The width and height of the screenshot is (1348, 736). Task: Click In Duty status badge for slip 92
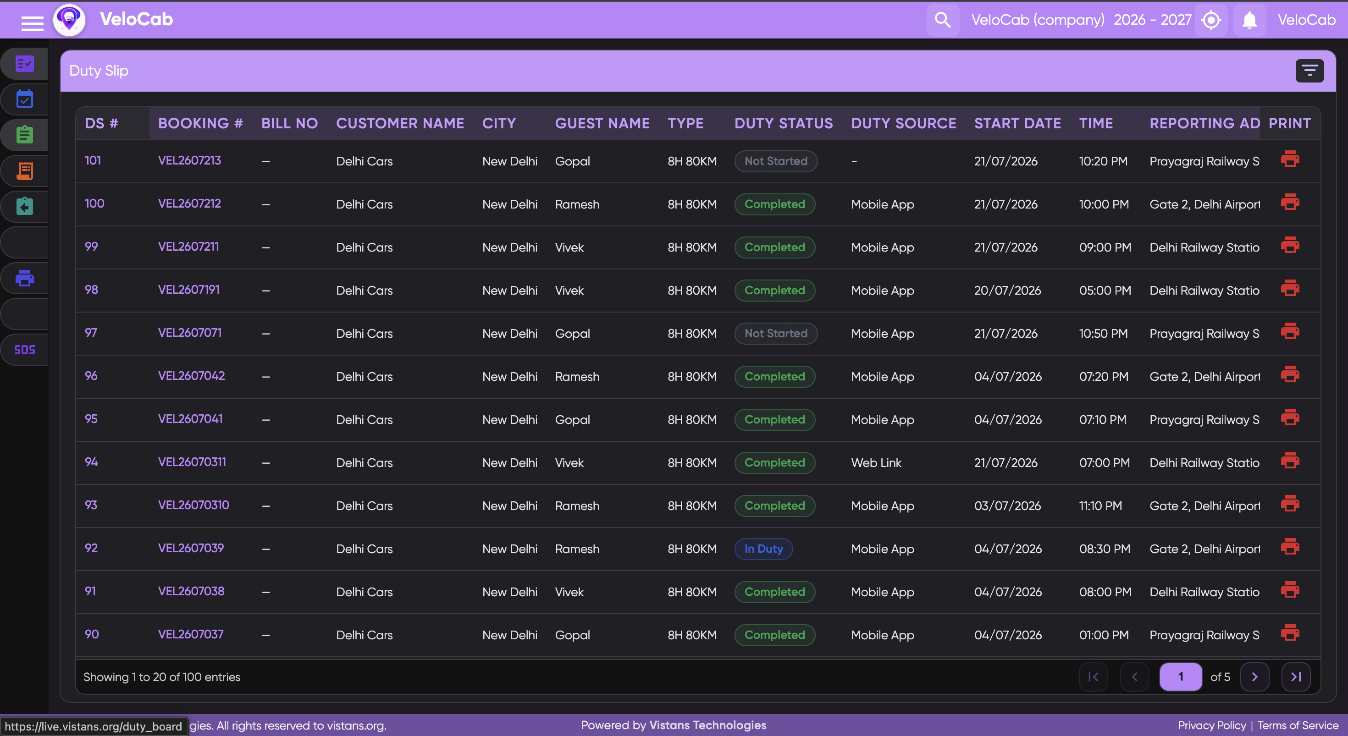[763, 549]
